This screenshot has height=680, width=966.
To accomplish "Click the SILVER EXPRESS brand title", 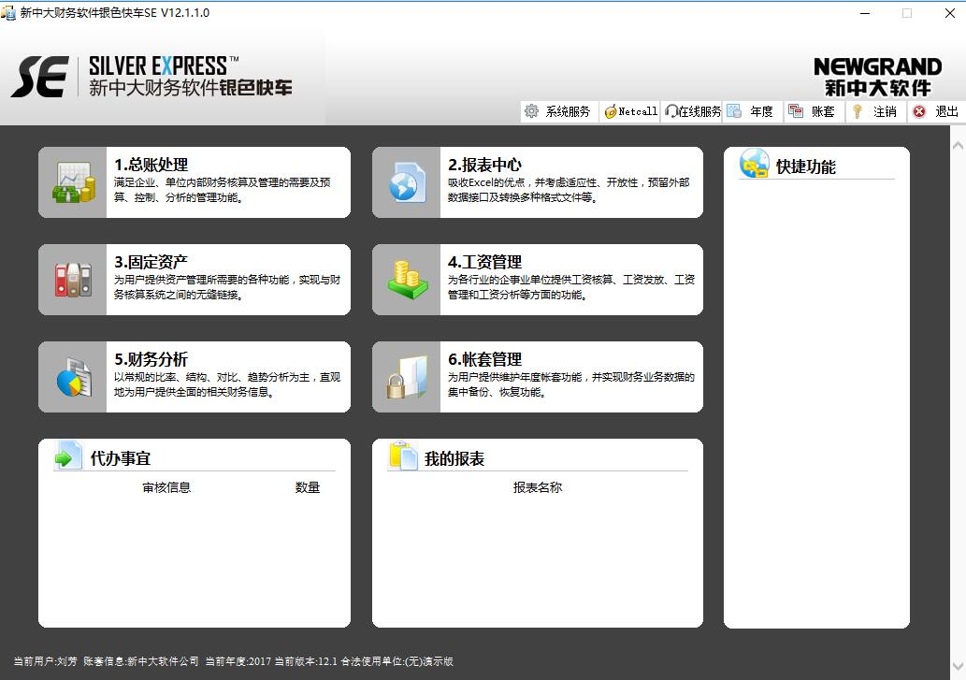I will tap(164, 65).
